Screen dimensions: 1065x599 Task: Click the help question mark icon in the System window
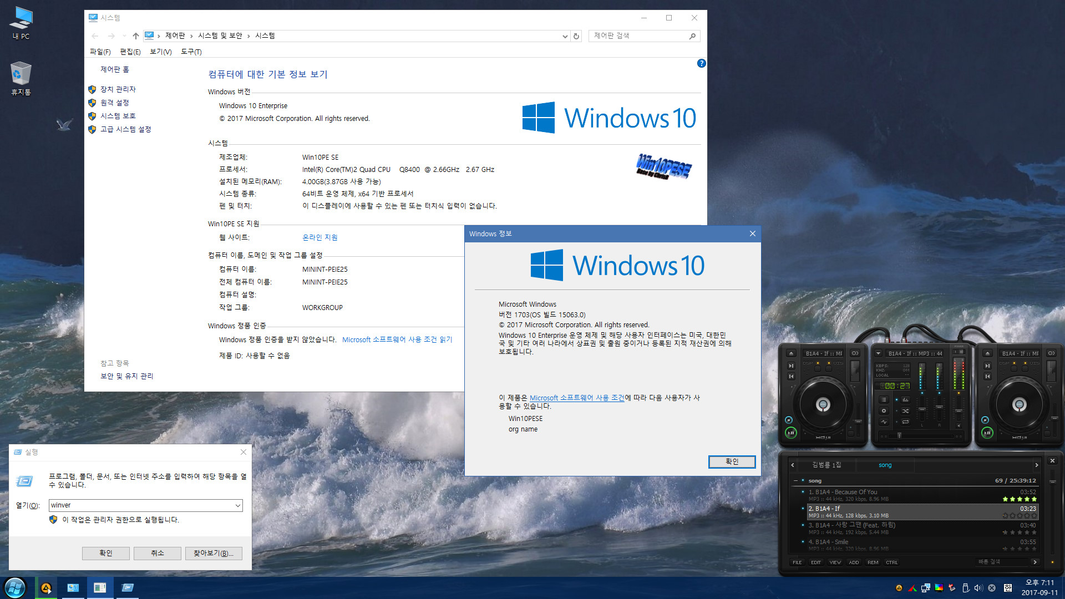pyautogui.click(x=701, y=63)
